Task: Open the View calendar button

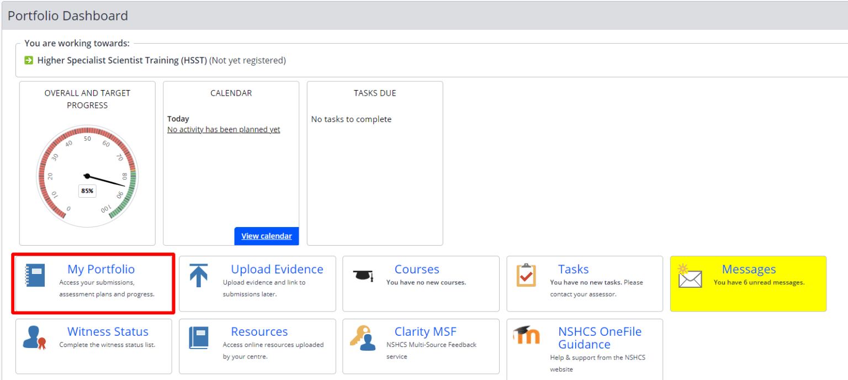Action: [267, 236]
